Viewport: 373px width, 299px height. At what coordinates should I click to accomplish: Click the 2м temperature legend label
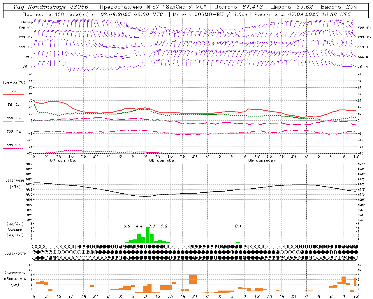pos(14,91)
